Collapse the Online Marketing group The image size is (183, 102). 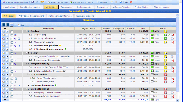tap(26, 89)
